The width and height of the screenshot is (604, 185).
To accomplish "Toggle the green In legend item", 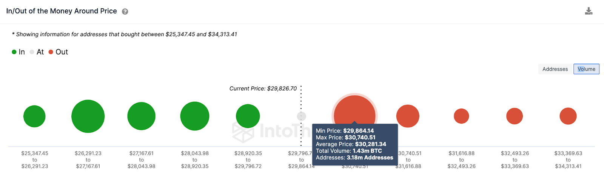I will click(x=18, y=52).
